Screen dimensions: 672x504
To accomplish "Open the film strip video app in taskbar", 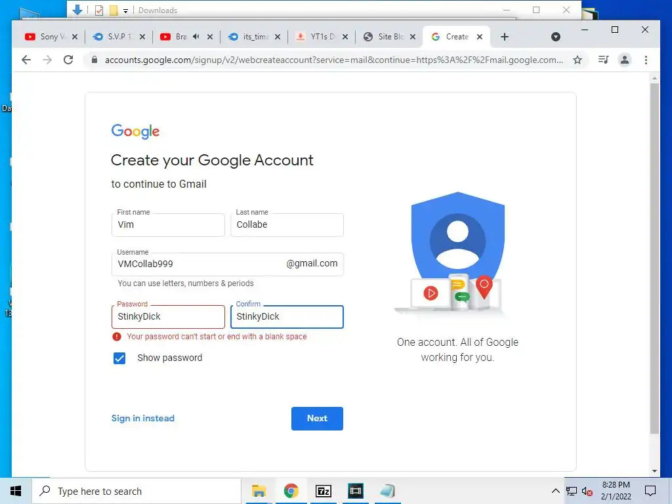I will 356,491.
